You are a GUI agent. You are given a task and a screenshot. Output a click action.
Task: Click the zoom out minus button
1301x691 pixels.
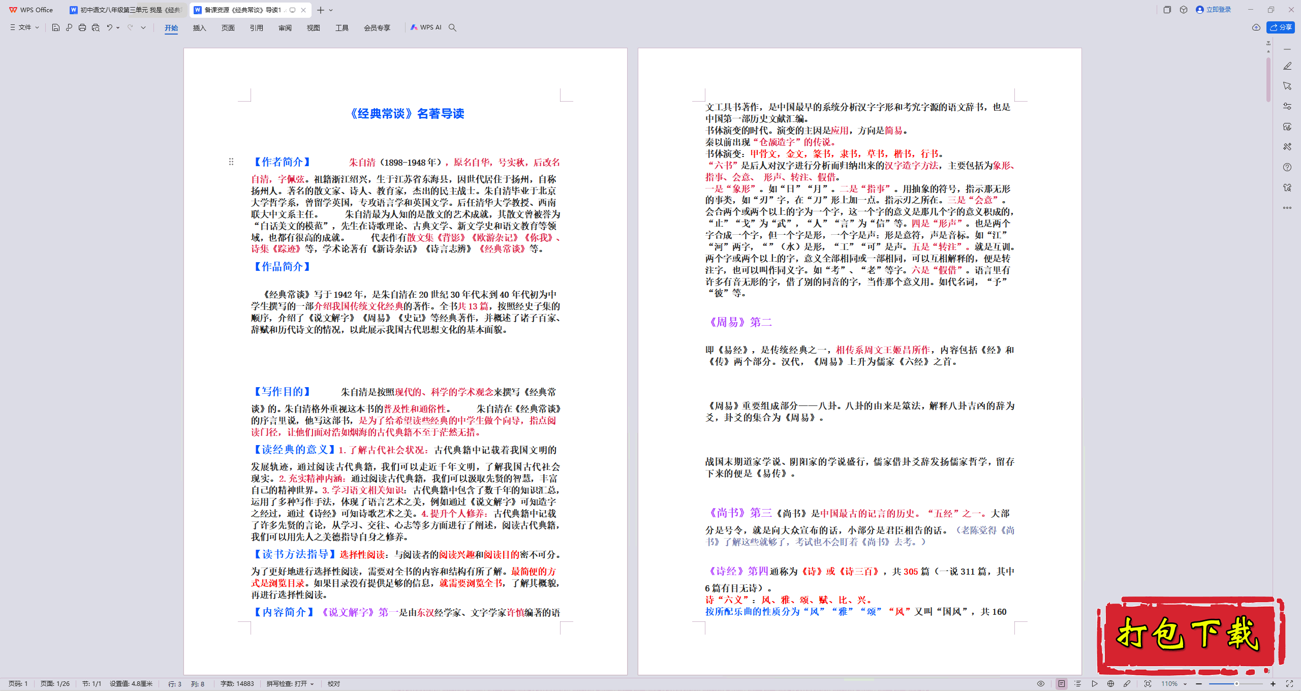pos(1199,684)
